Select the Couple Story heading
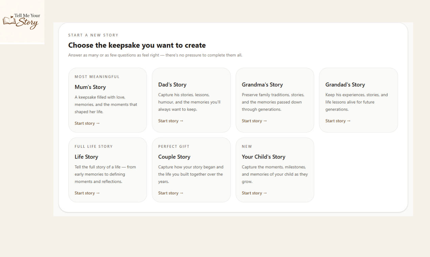The height and width of the screenshot is (257, 430). (x=174, y=157)
